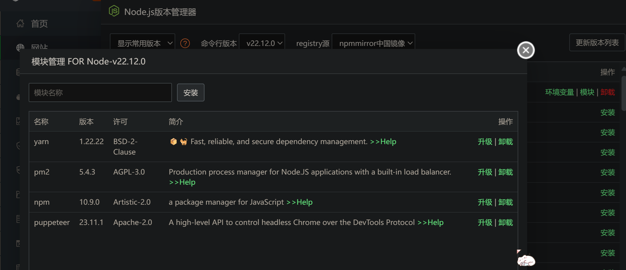Screen dimensions: 626x270
Task: Close the module management dialog
Action: click(526, 50)
